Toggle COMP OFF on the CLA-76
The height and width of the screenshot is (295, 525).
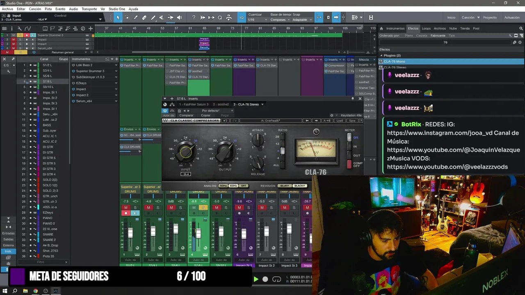[349, 164]
